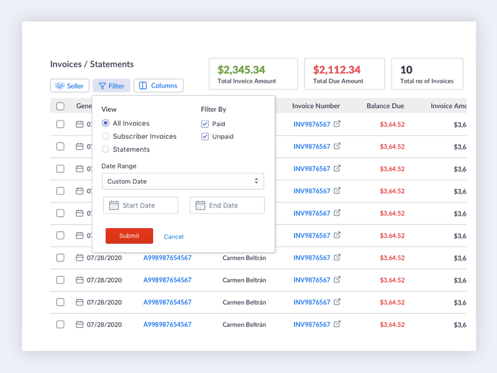Uncheck the Paid filter checkbox
The width and height of the screenshot is (497, 373).
point(205,124)
